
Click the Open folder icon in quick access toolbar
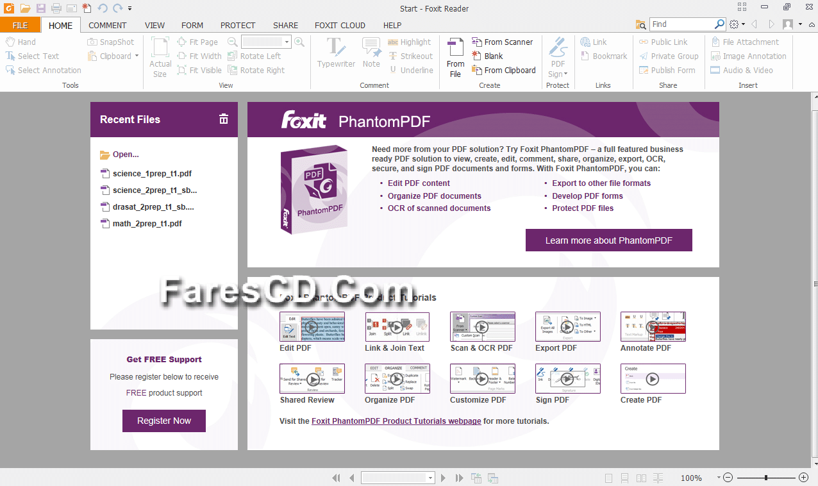[x=25, y=8]
